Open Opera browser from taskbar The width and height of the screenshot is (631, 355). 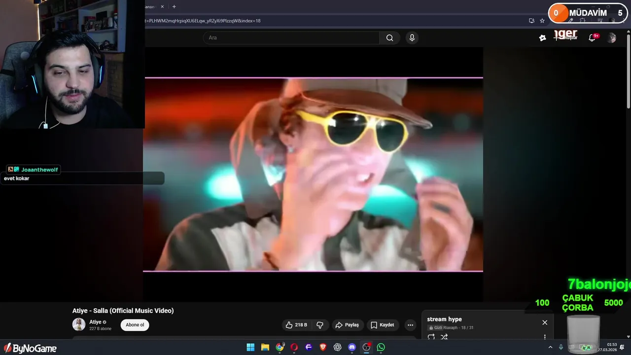pyautogui.click(x=294, y=347)
